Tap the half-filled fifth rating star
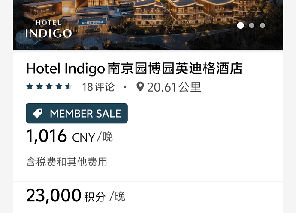This screenshot has width=296, height=213. coord(69,86)
